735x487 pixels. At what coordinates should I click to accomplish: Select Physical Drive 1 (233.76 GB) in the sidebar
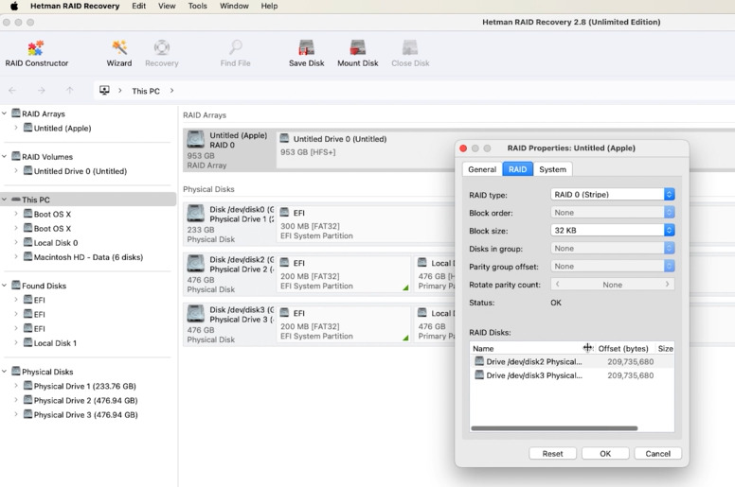[85, 386]
